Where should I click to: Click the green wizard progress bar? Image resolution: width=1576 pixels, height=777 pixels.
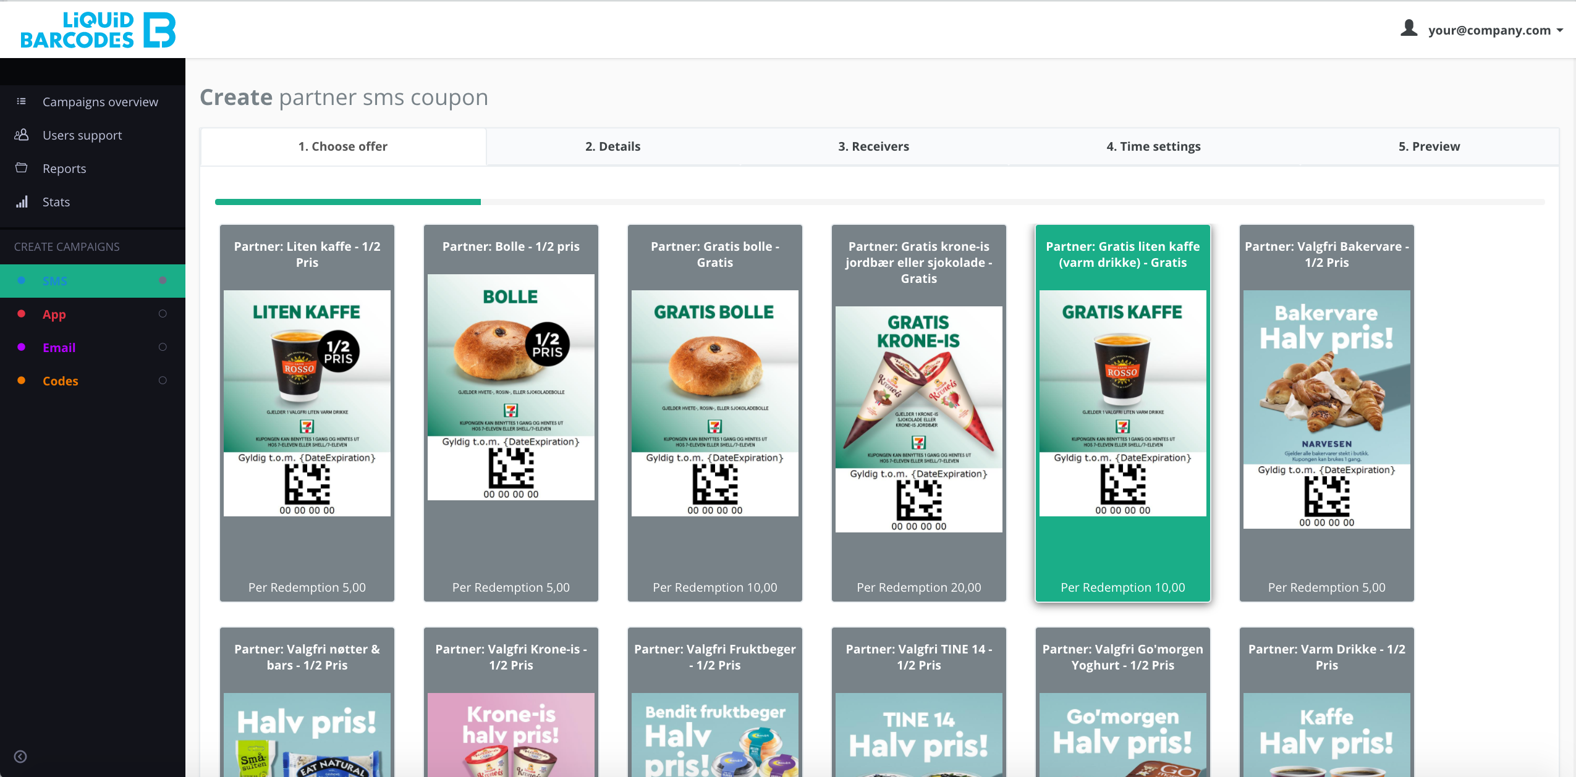click(x=348, y=202)
